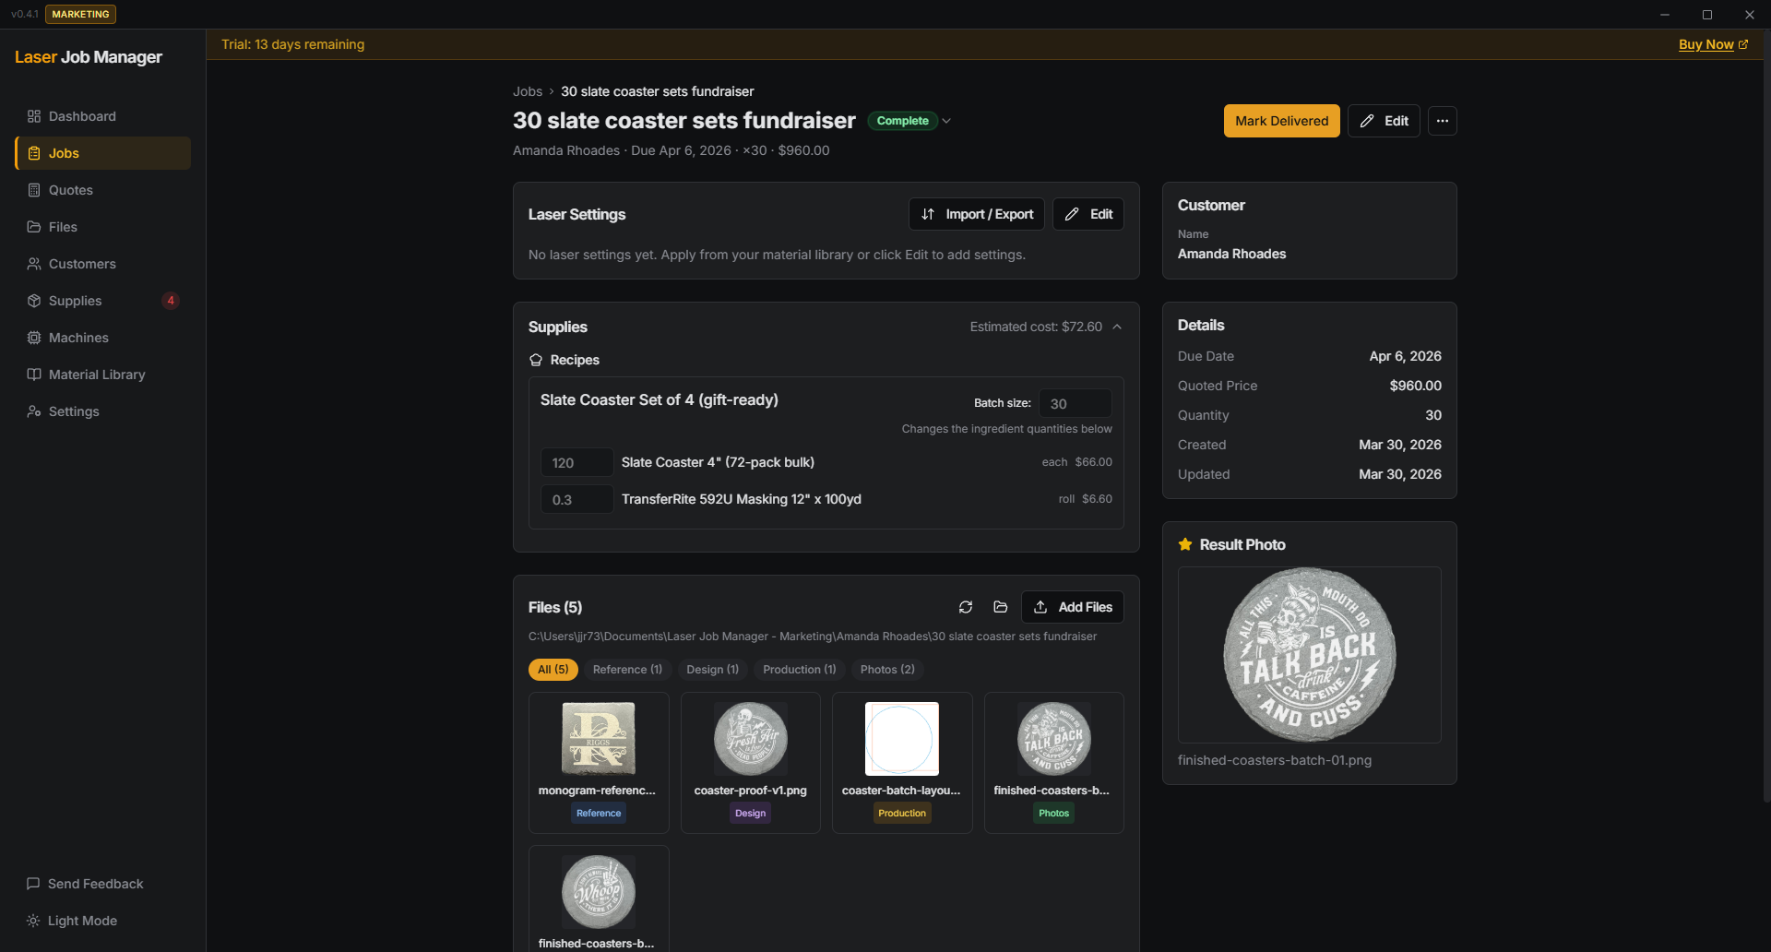Open the Import / Export menu
This screenshot has width=1771, height=952.
[976, 214]
